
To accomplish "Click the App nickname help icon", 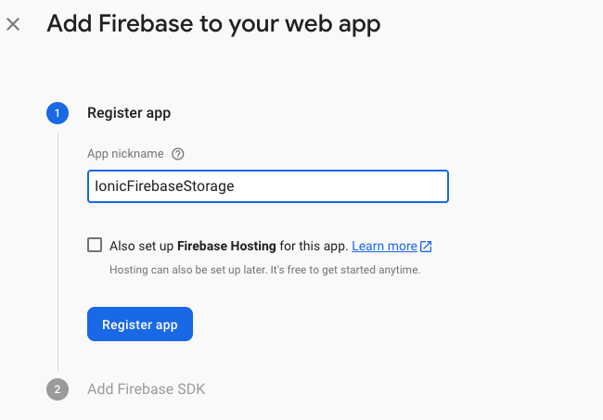I will click(178, 154).
